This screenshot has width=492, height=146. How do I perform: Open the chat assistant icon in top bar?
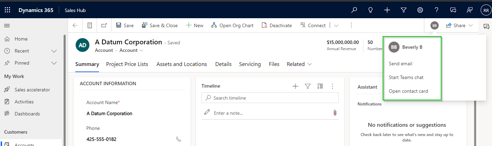[x=453, y=10]
